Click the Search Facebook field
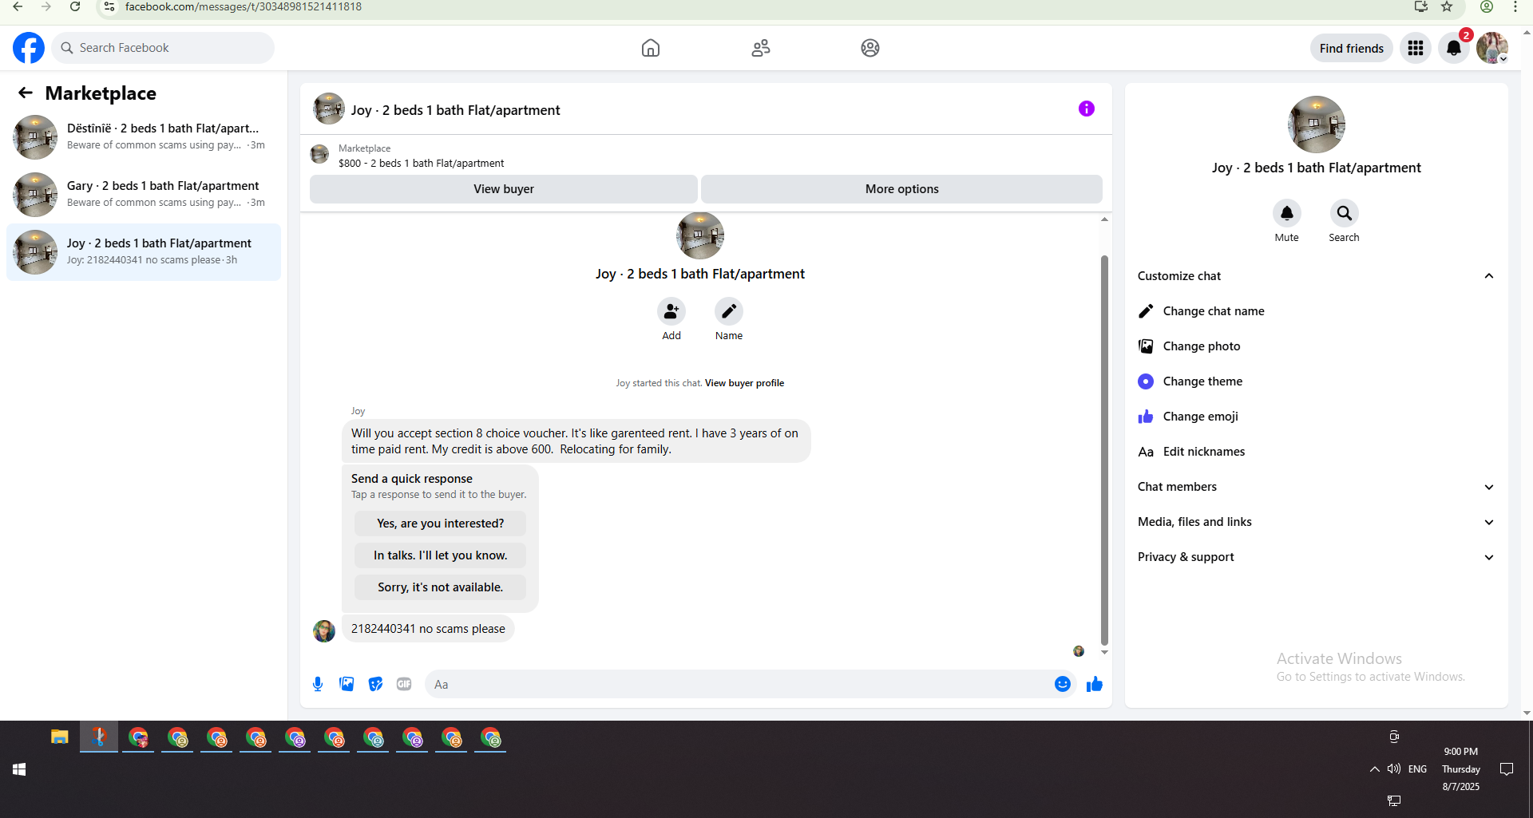 (x=163, y=48)
